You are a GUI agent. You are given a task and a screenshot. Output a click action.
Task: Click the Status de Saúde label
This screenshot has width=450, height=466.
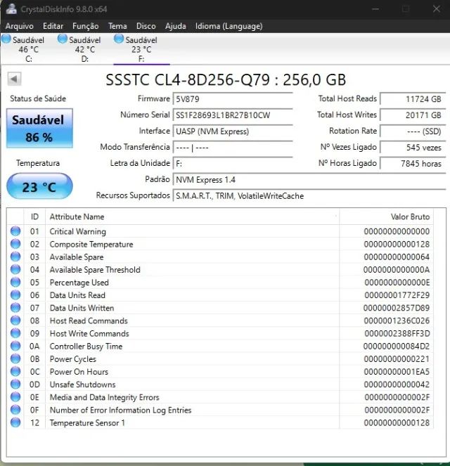point(38,98)
